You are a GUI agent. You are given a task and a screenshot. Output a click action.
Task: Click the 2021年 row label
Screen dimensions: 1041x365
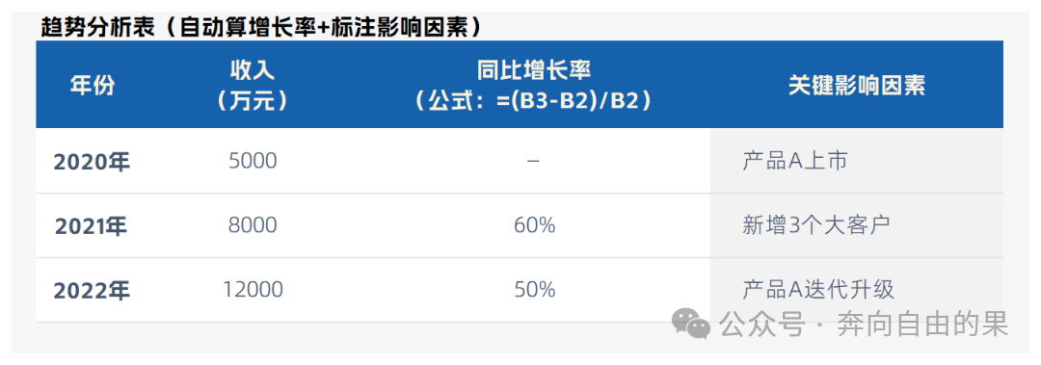tap(92, 226)
